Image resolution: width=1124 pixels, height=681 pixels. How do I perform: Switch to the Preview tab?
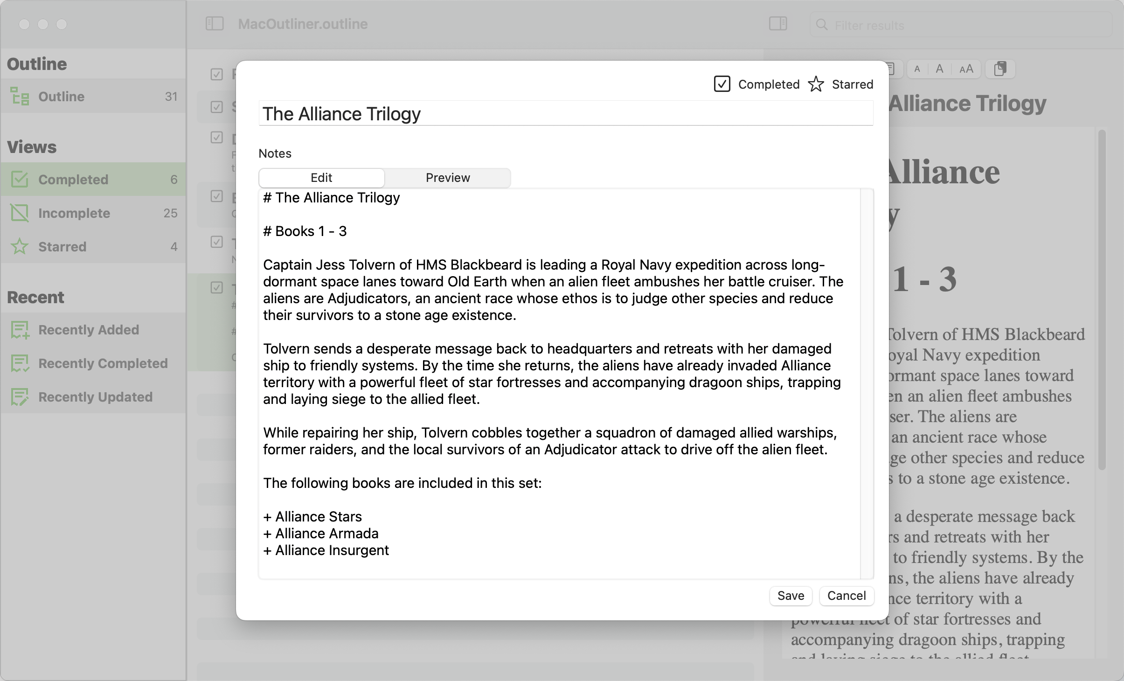[x=446, y=177]
